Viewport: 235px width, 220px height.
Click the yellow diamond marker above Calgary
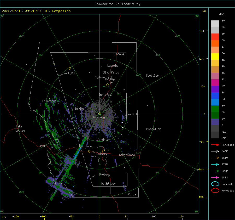click(x=103, y=151)
